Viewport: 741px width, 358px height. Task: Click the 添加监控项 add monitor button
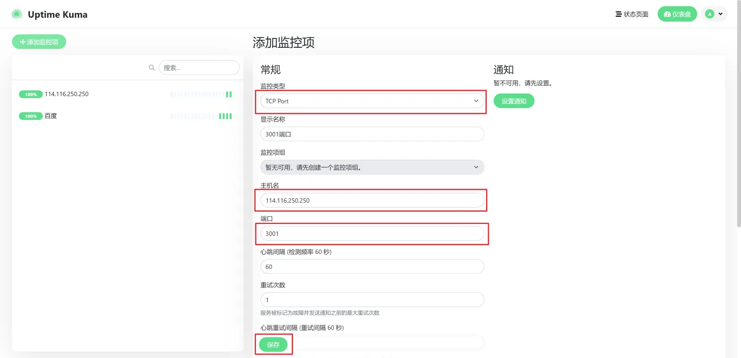click(39, 42)
